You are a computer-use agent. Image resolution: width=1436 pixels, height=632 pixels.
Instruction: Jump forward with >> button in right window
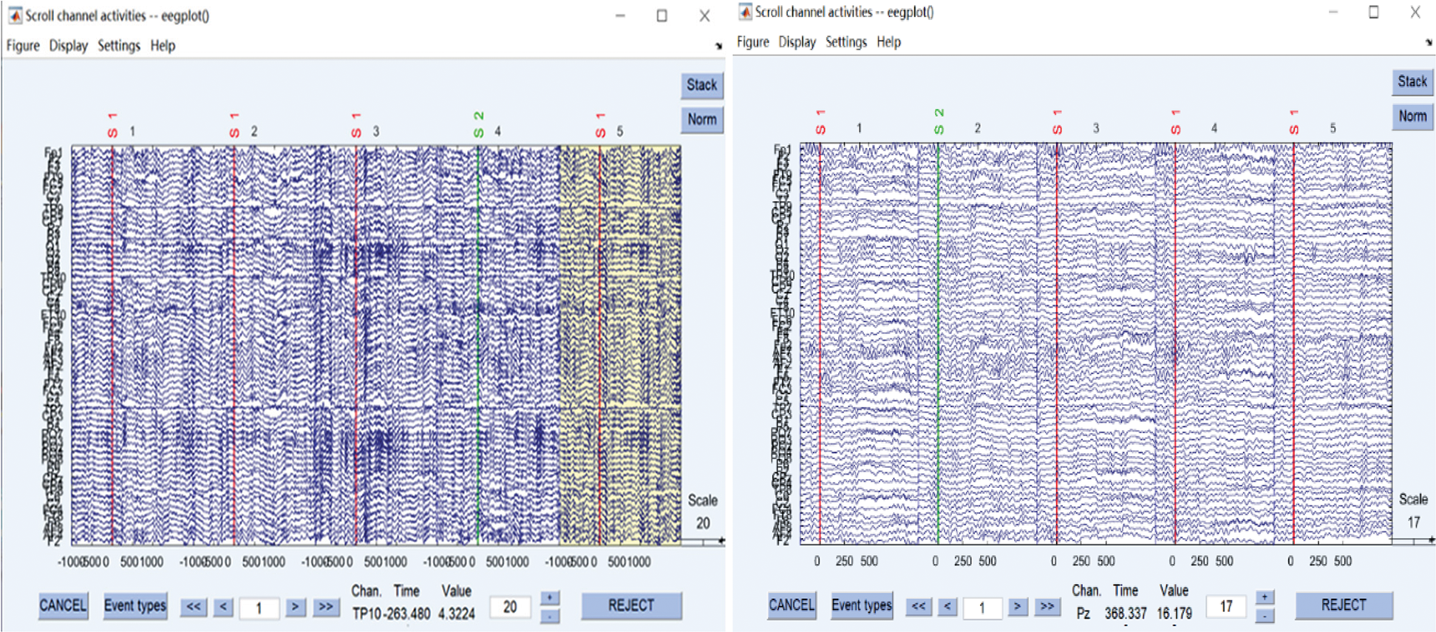tap(1047, 607)
